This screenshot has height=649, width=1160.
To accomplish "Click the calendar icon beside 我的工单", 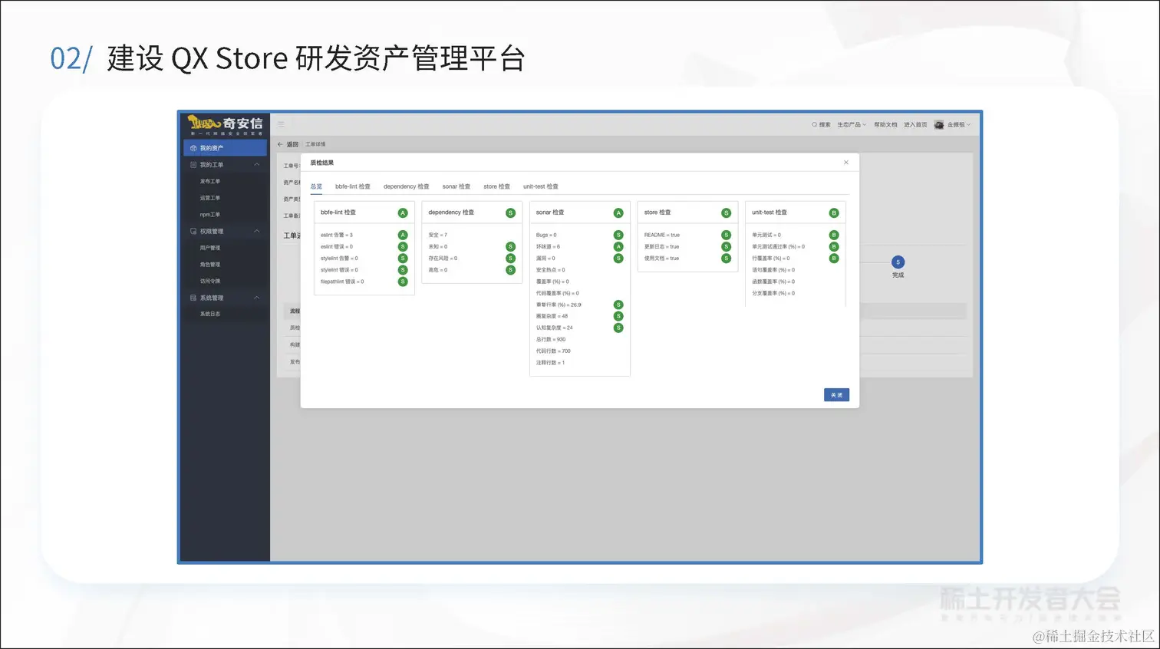I will point(193,165).
